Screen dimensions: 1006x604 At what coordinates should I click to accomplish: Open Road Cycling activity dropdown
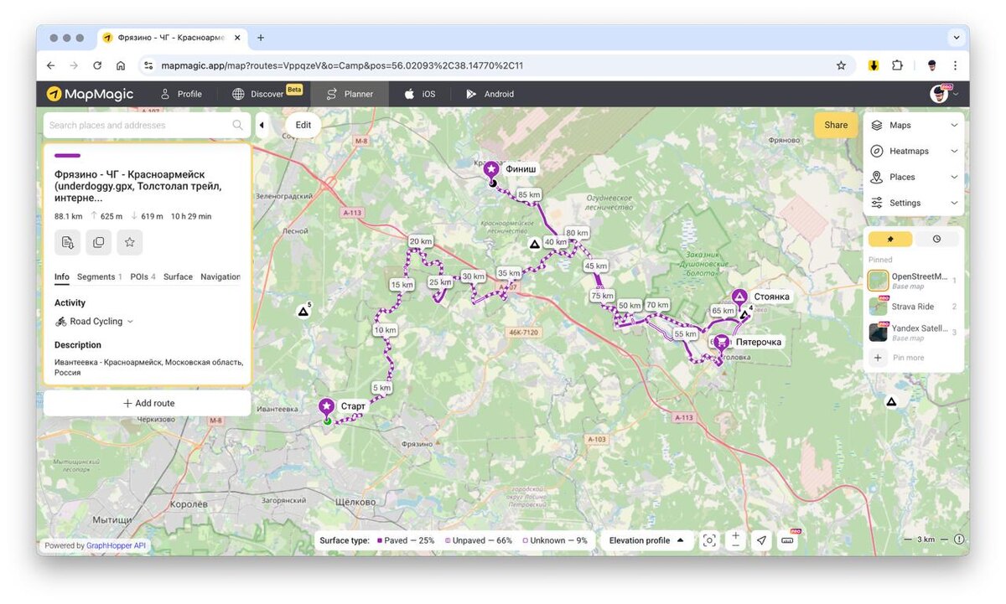[95, 322]
